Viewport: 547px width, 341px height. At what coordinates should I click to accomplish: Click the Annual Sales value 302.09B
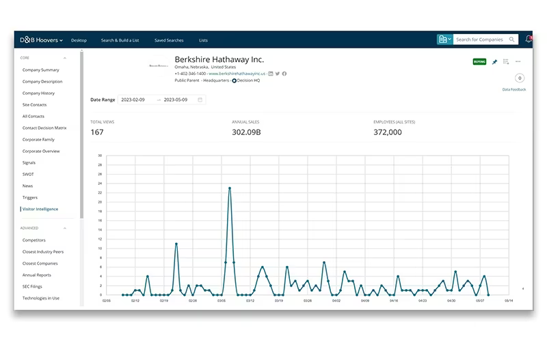click(246, 132)
